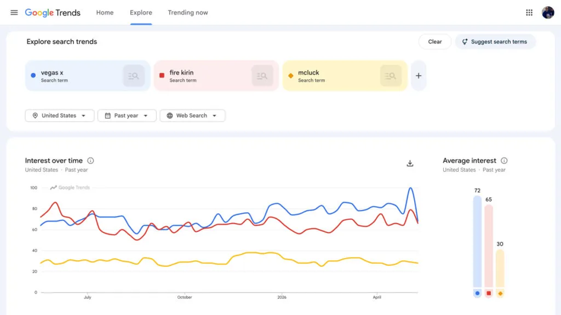Click the Suggest search terms button
This screenshot has width=561, height=315.
click(x=495, y=42)
